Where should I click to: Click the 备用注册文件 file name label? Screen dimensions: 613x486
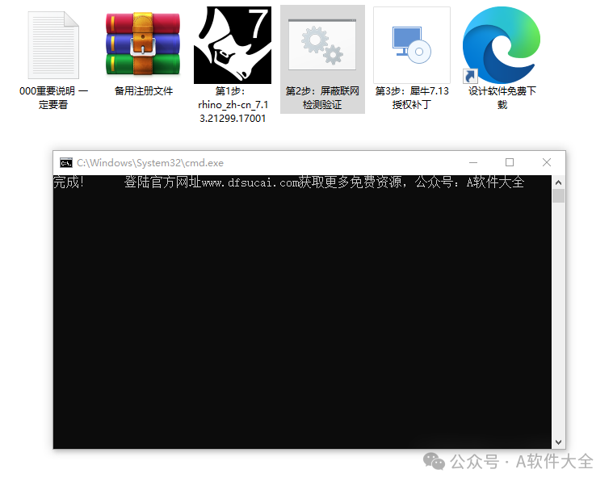[144, 91]
